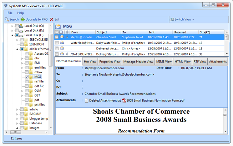Expand the Local Disk (D:) tree node
233x146 pixels.
click(12, 31)
